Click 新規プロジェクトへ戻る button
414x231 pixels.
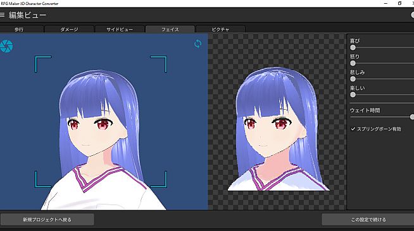(x=47, y=220)
